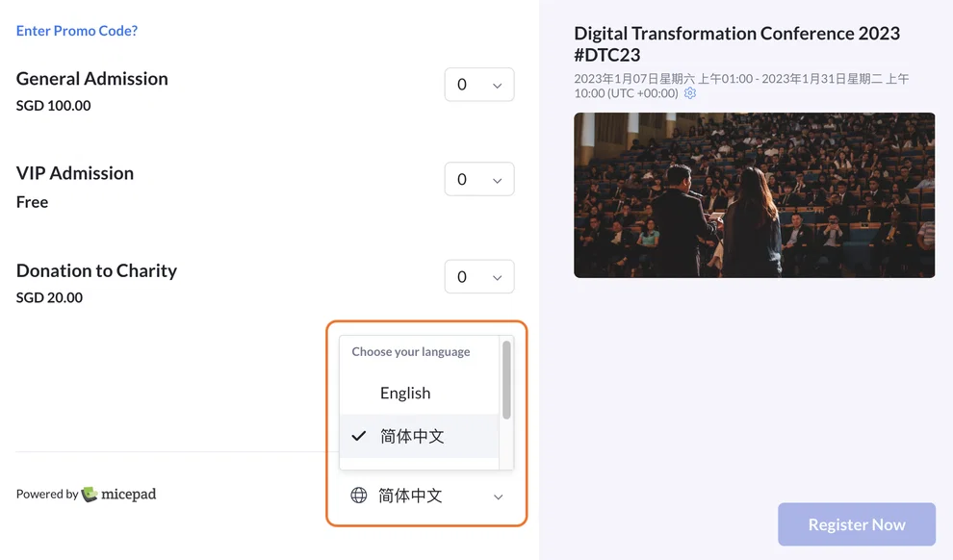Click the conference audience banner image
This screenshot has height=560, width=953.
755,195
